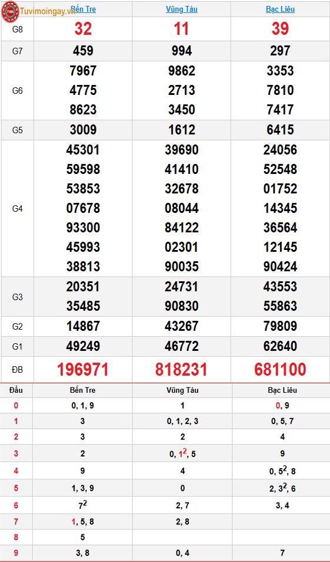Click Bến Tre G1 number 49249

click(83, 346)
